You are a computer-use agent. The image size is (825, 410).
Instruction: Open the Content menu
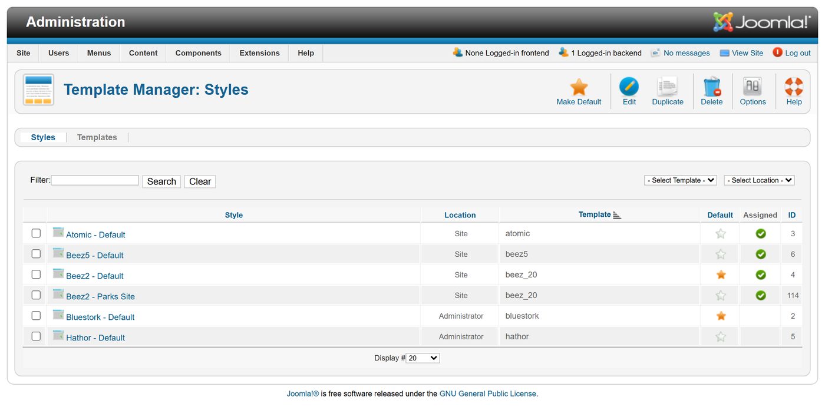143,53
